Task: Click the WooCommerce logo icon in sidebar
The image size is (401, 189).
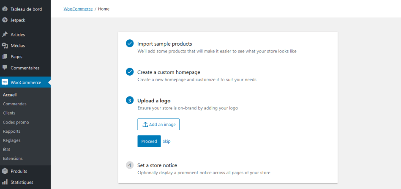Action: (5, 82)
